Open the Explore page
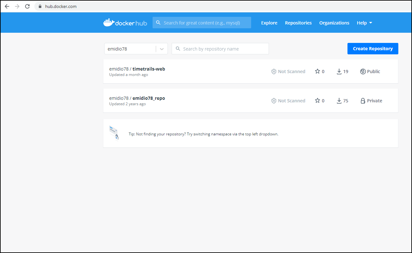 coord(269,23)
